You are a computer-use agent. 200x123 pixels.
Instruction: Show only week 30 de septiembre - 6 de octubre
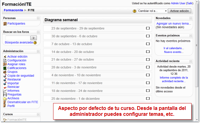[148, 36]
